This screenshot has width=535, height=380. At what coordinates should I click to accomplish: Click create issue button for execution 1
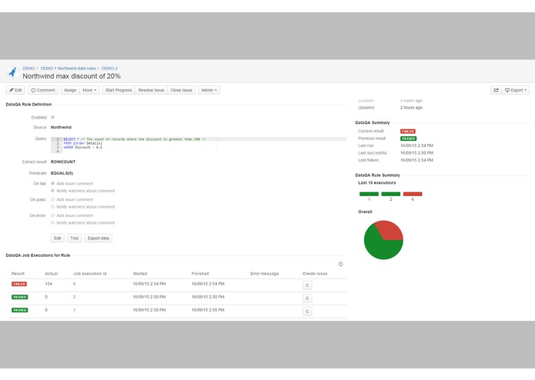click(x=307, y=312)
